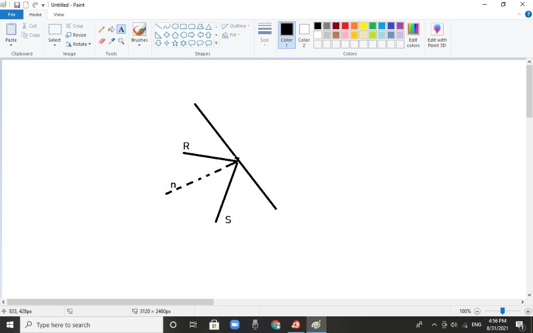This screenshot has width=533, height=333.
Task: Activate Color 1 foreground selector
Action: point(287,35)
